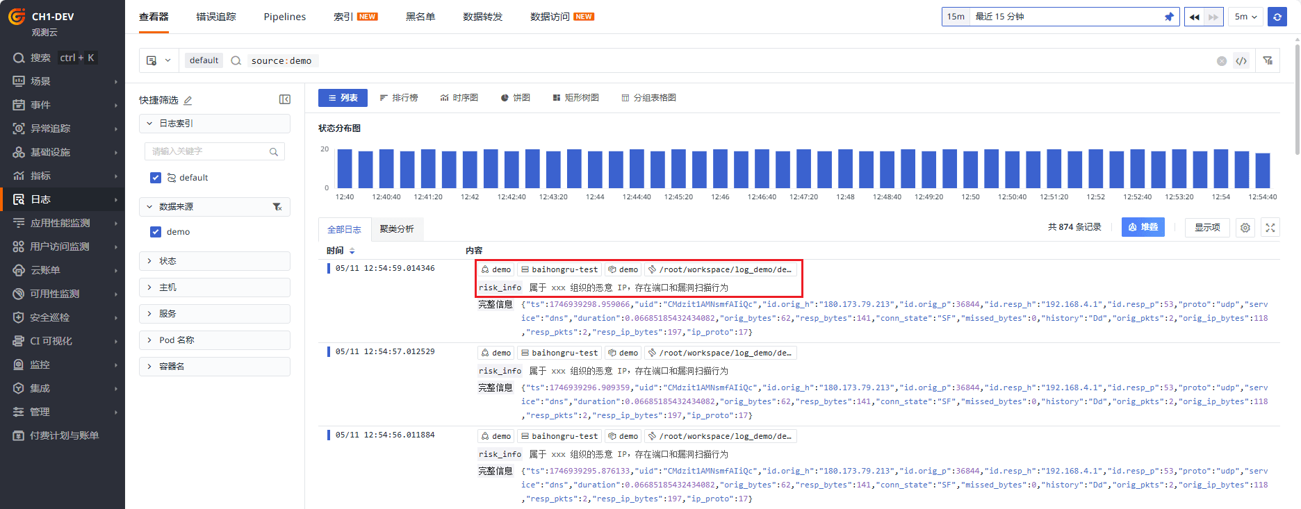Expand the Pod 名称 filter section
The height and width of the screenshot is (509, 1301).
[215, 340]
